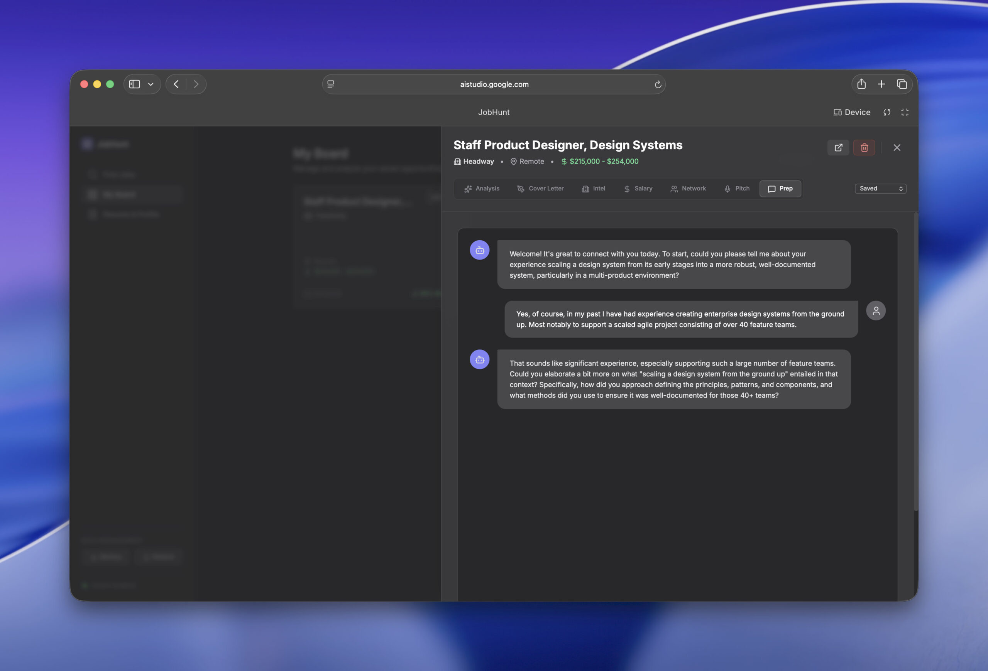The width and height of the screenshot is (988, 671).
Task: Open the Cover Letter tab
Action: pos(540,189)
